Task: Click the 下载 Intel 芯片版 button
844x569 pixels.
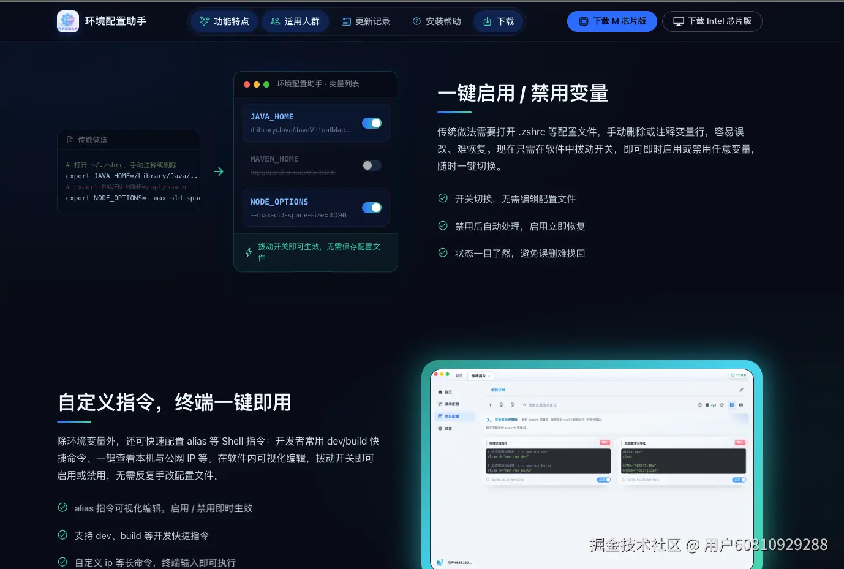Action: [x=712, y=21]
